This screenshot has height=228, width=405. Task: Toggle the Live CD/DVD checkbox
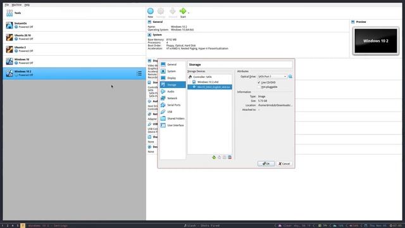[259, 82]
